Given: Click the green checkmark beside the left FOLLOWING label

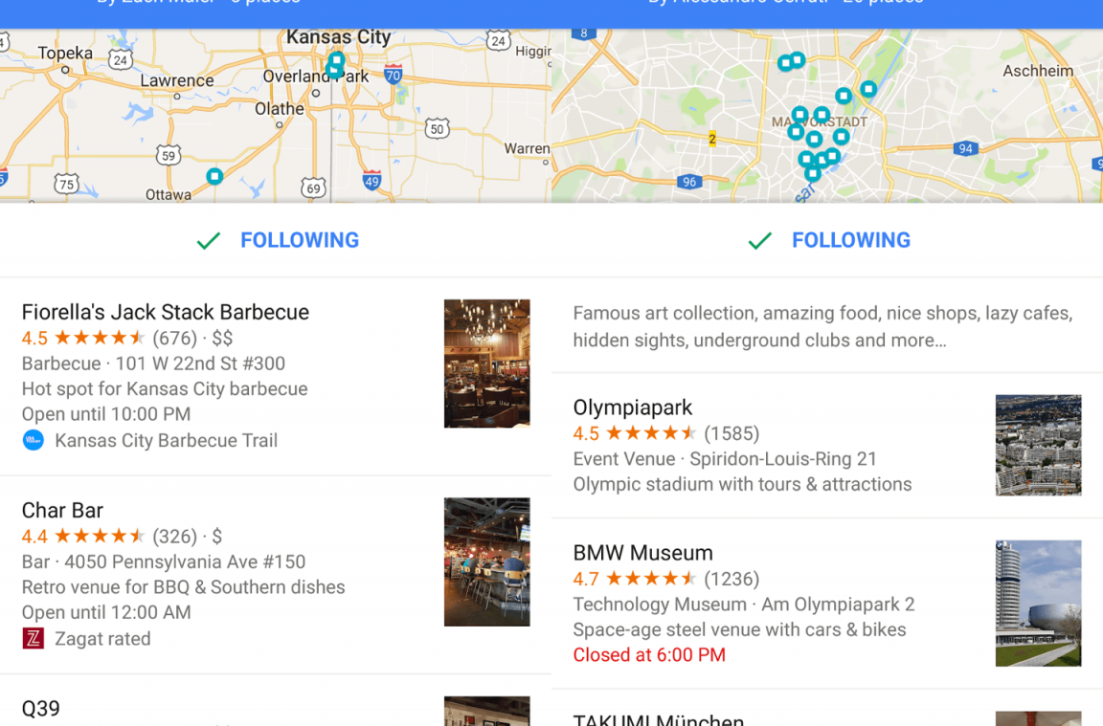Looking at the screenshot, I should click(x=208, y=240).
